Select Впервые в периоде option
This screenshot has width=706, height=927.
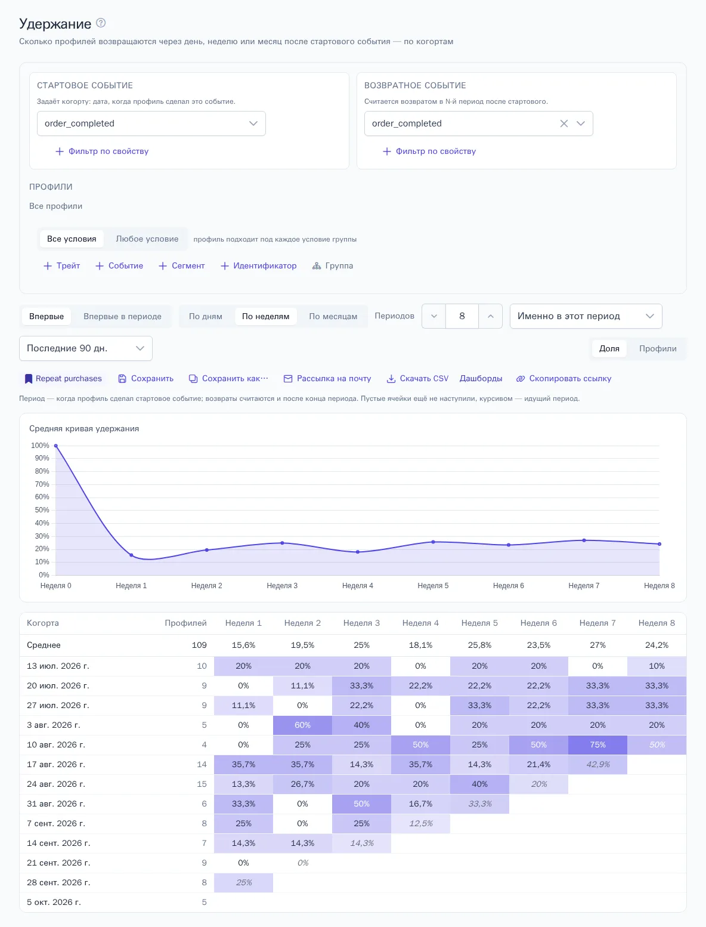click(122, 316)
